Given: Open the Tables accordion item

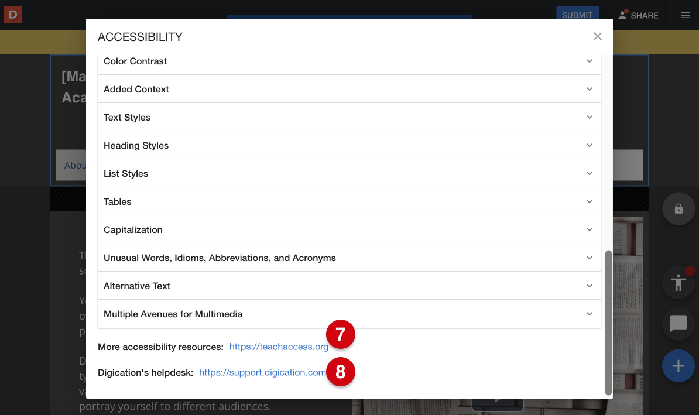Looking at the screenshot, I should tap(349, 201).
